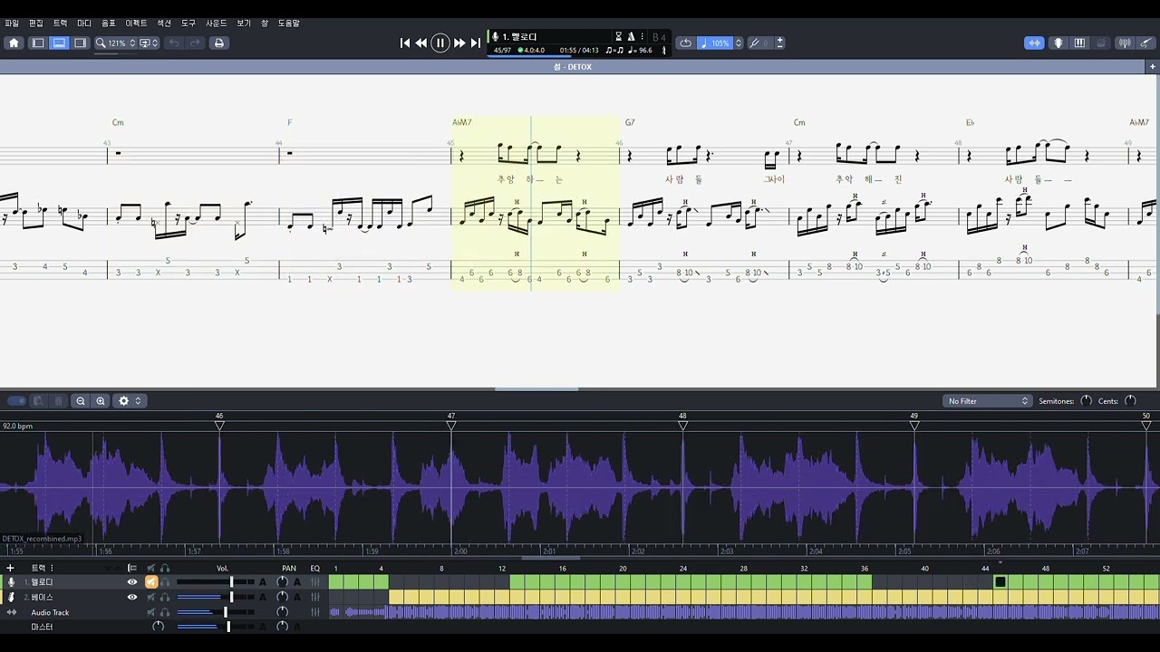Zoom out the audio waveform
Image resolution: width=1160 pixels, height=652 pixels.
[x=81, y=401]
